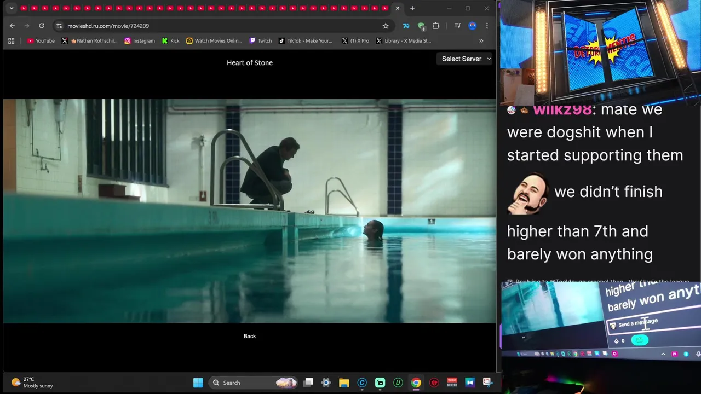Open File Explorer from the taskbar
Viewport: 701px width, 394px height.
344,383
